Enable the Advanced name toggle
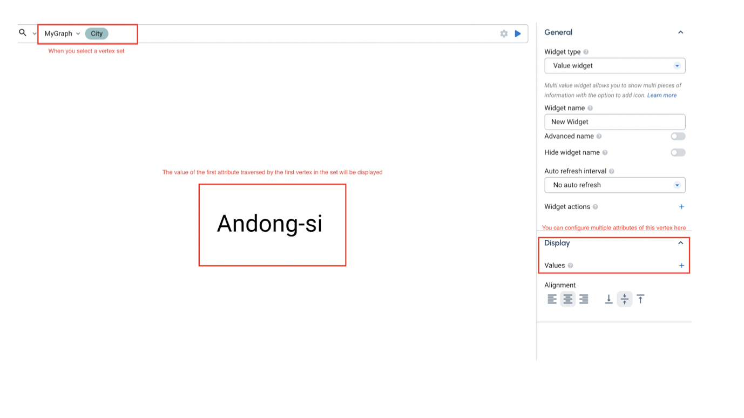This screenshot has height=418, width=744. (678, 137)
